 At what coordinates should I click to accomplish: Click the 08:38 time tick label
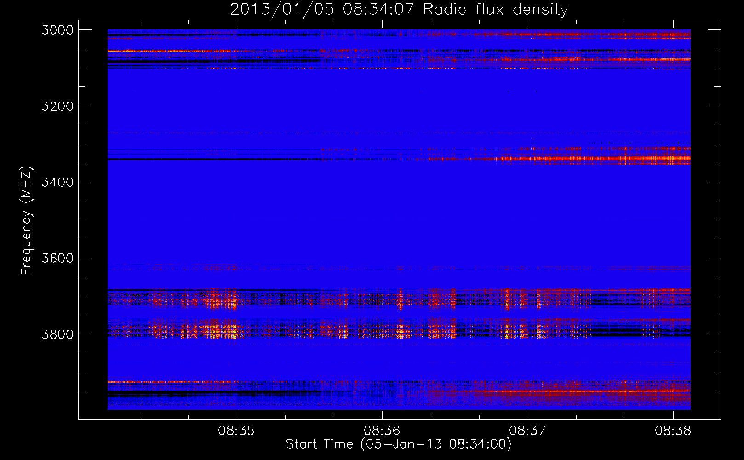(673, 431)
